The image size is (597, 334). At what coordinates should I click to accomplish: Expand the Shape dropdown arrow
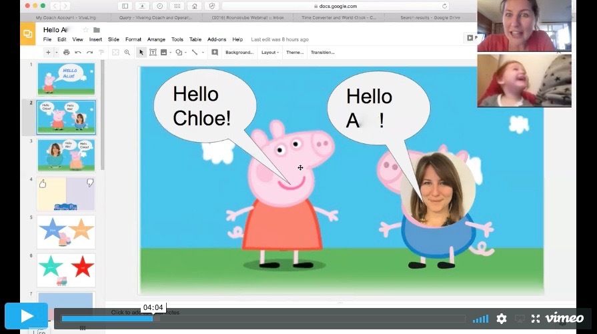tap(186, 53)
